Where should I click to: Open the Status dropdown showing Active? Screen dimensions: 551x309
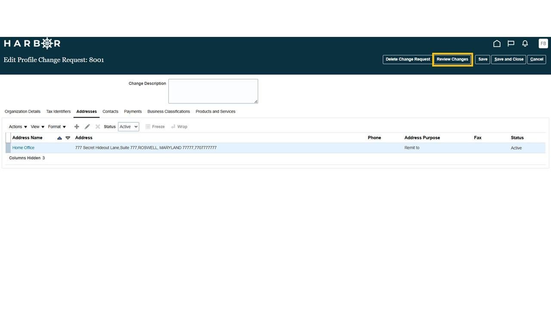(x=128, y=127)
